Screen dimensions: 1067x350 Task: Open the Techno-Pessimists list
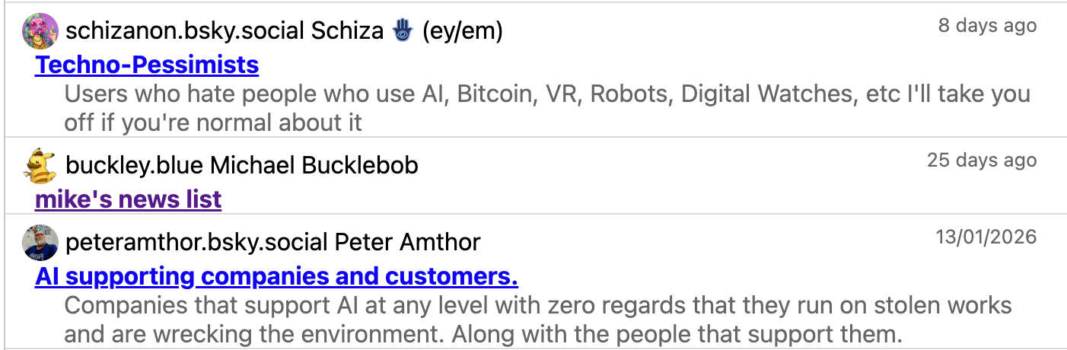147,65
